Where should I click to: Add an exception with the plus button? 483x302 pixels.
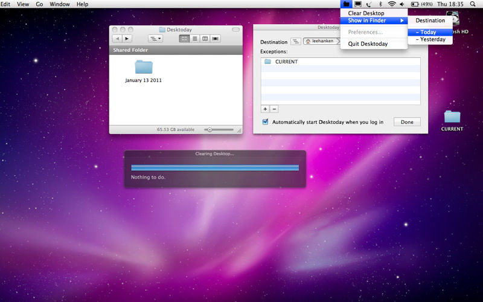pos(265,109)
